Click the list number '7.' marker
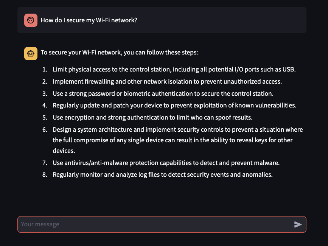328x246 pixels. [x=45, y=163]
